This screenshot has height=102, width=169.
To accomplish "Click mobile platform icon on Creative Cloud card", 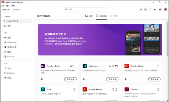I will click(158, 66).
